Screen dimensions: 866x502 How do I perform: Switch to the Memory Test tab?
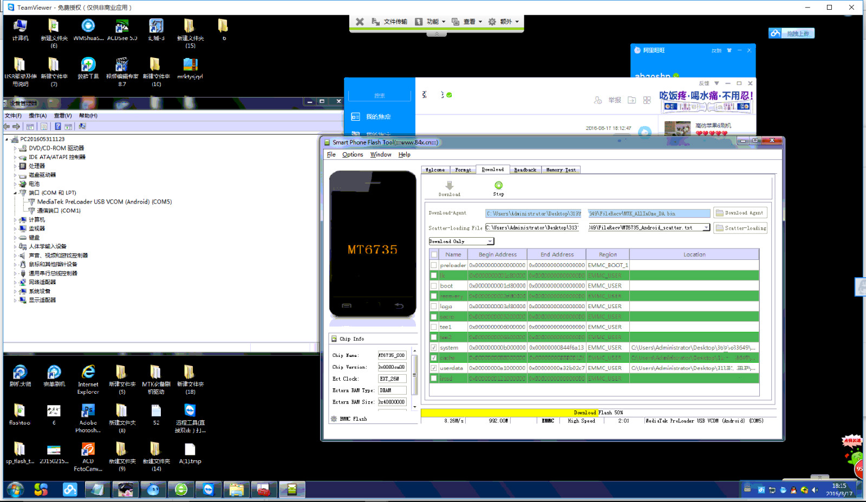(x=561, y=170)
